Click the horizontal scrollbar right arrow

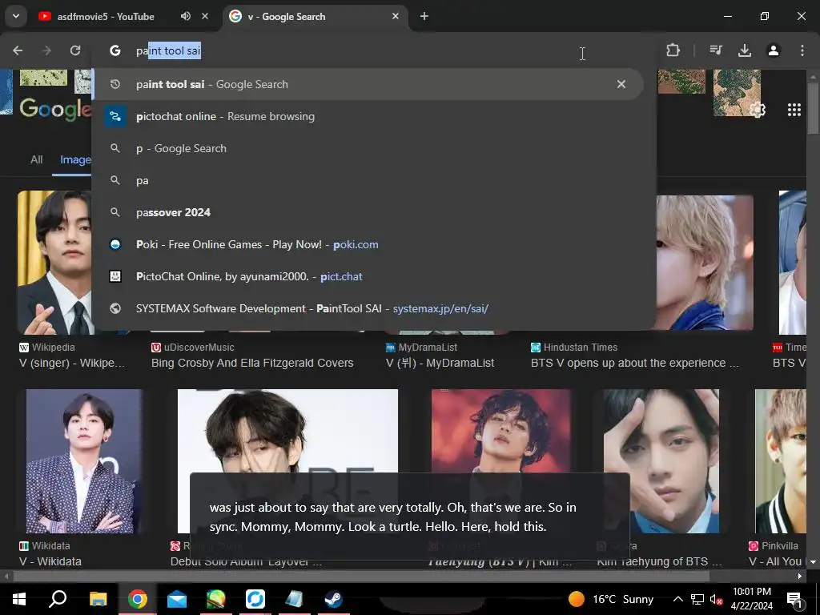(x=800, y=577)
